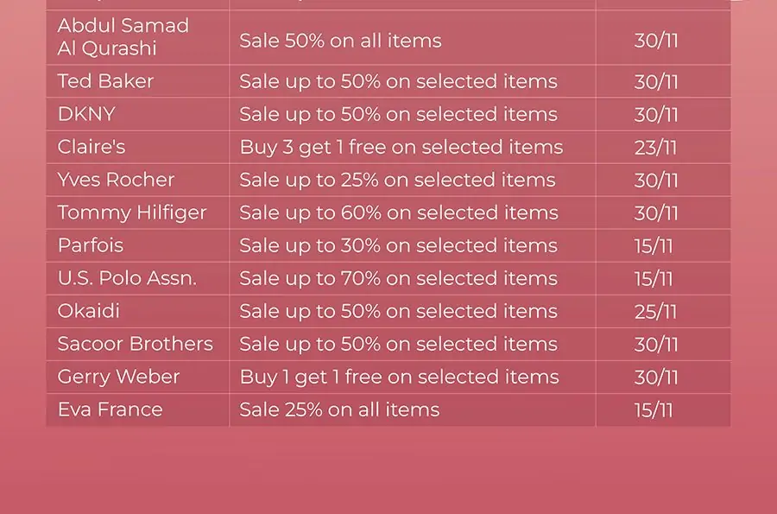
Task: Click the Yves Rocher brand name
Action: [x=116, y=180]
